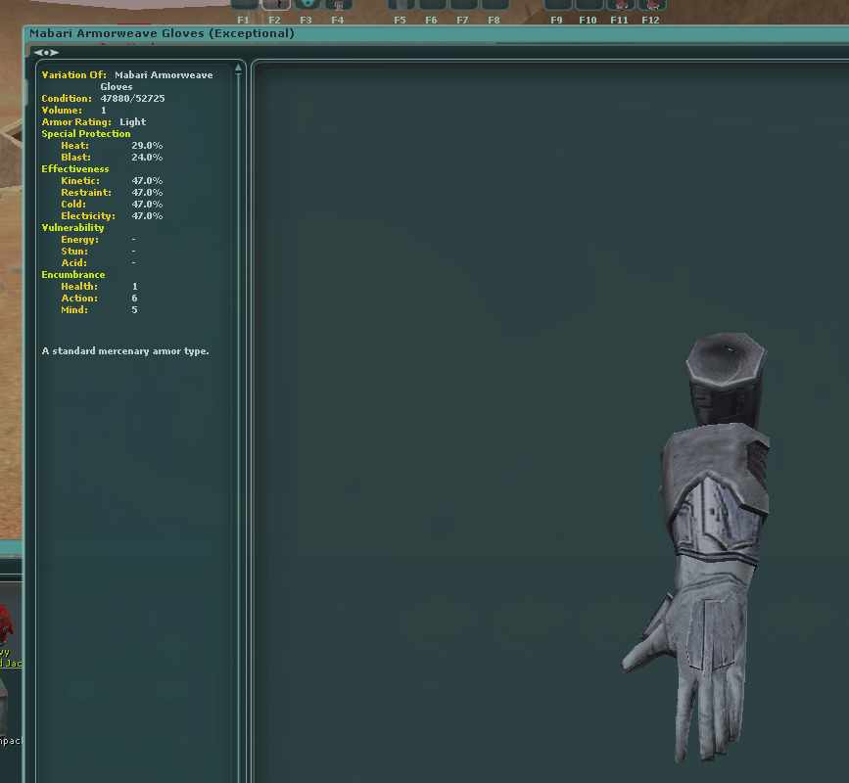Screen dimensions: 849x783
Task: Select the "Armor Rating:" label
Action: 76,122
